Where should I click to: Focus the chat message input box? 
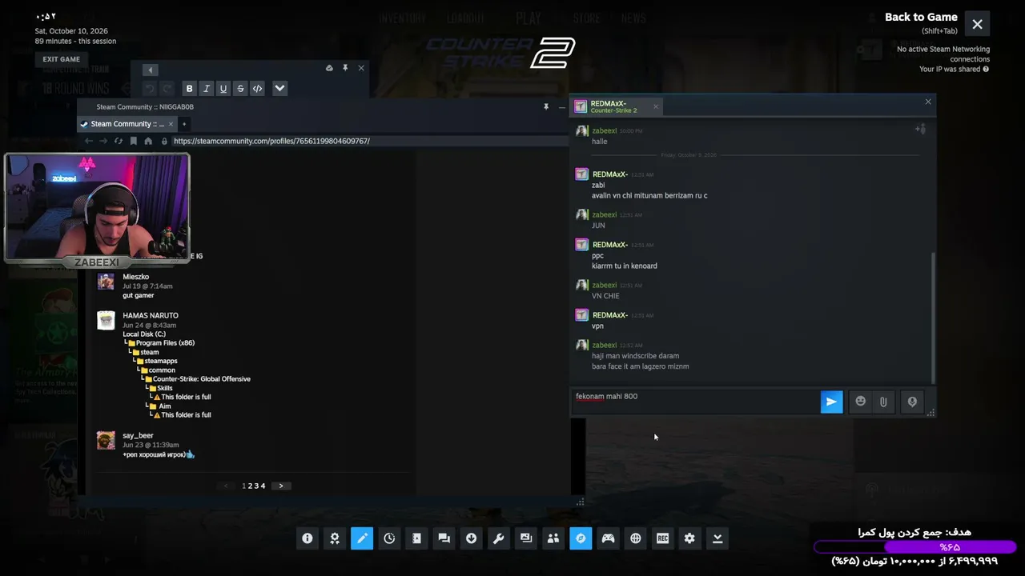click(x=694, y=402)
